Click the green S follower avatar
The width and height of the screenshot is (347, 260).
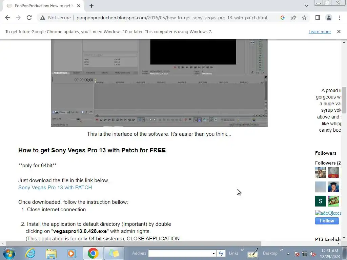[321, 201]
